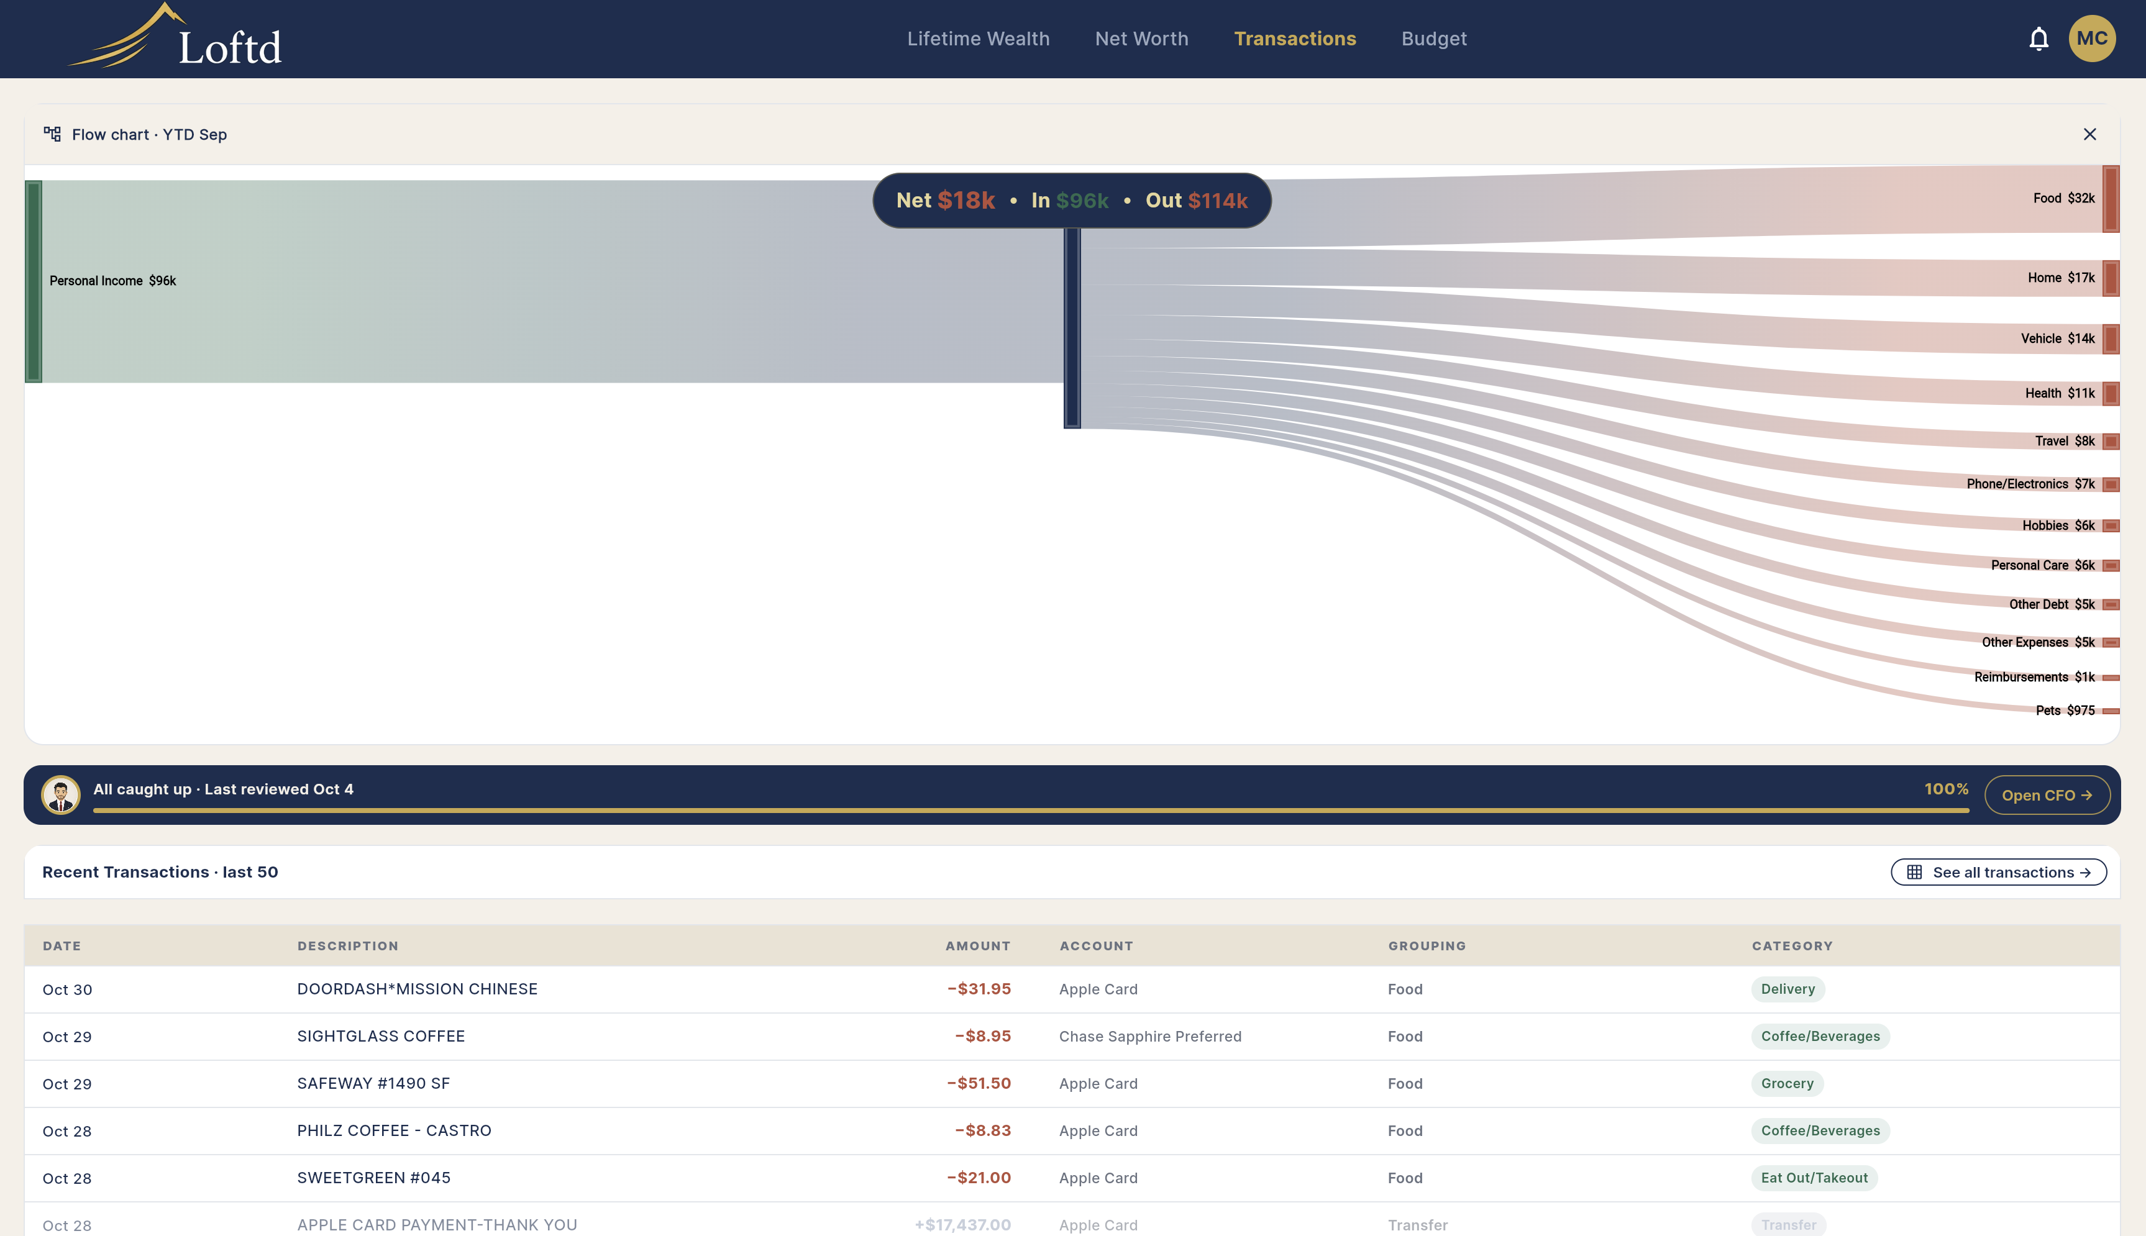
Task: Switch to the Net Worth tab
Action: coord(1142,39)
